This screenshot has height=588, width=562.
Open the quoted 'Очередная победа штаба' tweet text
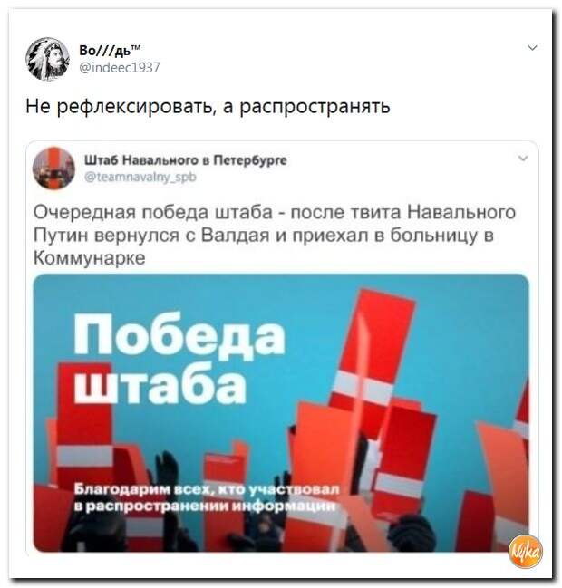click(275, 236)
